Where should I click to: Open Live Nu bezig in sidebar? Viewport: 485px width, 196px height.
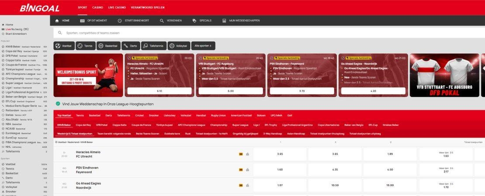tap(17, 29)
